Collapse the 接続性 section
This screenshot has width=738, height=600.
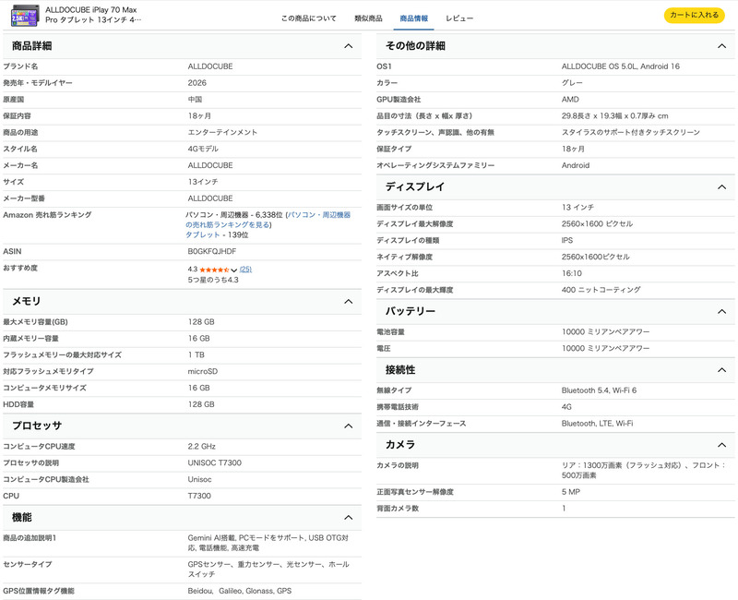point(721,370)
